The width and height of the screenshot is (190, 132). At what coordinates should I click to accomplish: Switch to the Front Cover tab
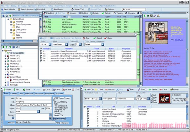[x=29, y=93]
